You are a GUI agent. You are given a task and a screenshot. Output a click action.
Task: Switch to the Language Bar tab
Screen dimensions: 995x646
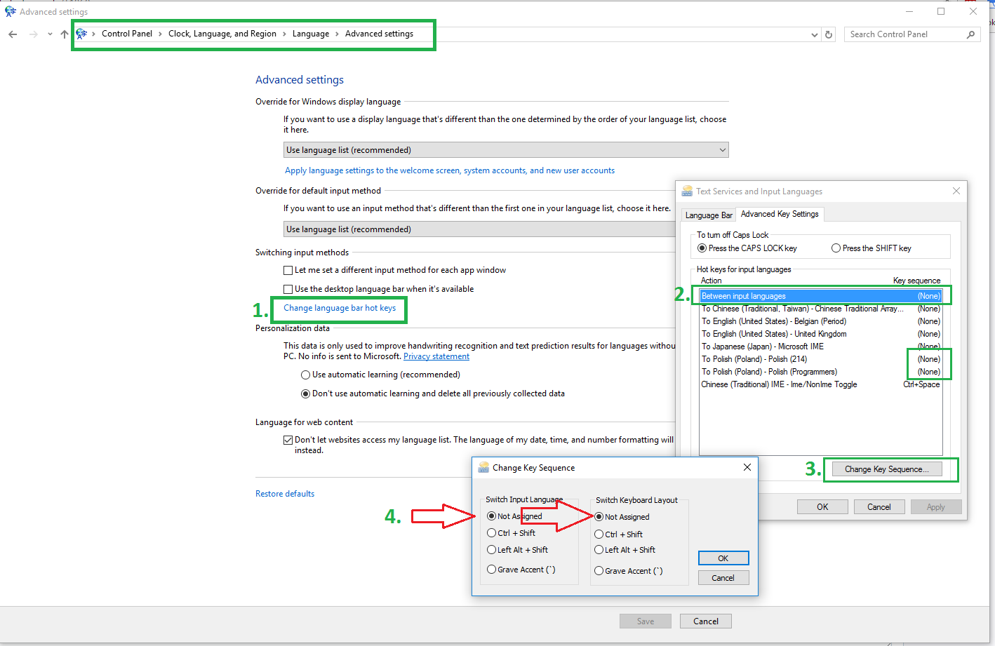708,215
